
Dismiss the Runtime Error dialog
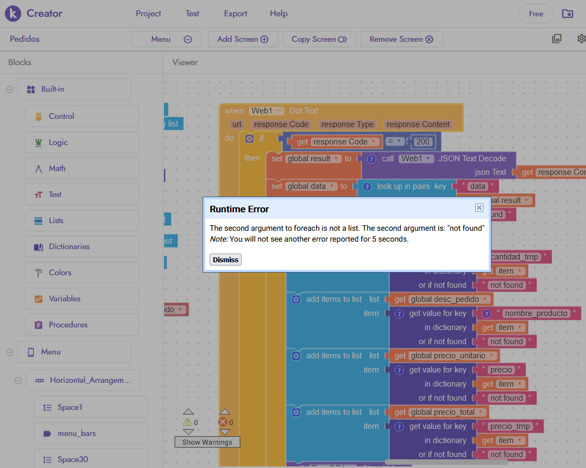pyautogui.click(x=225, y=260)
